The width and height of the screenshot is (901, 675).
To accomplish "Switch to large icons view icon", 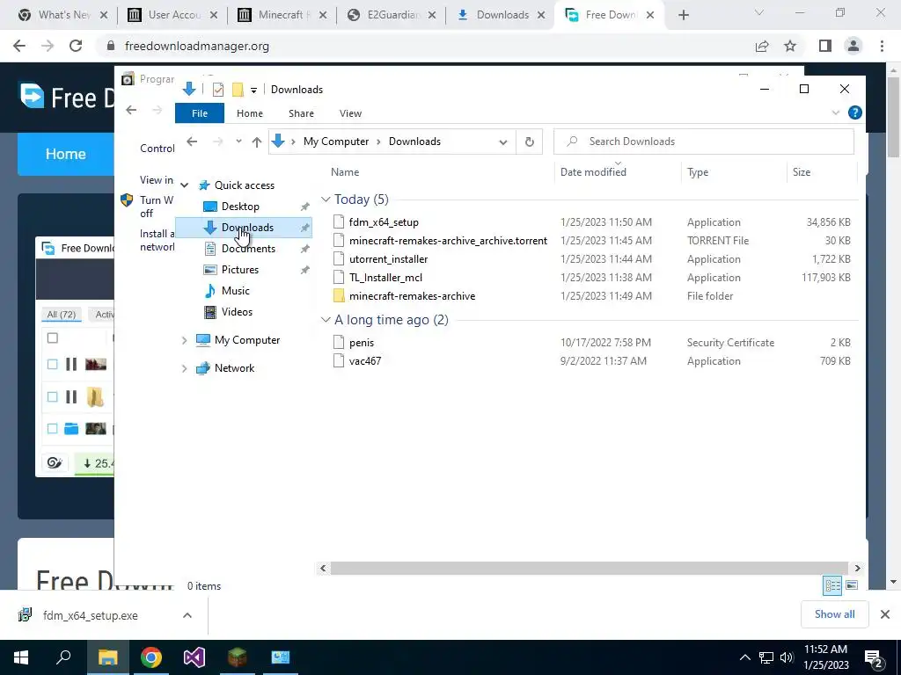I will click(x=852, y=585).
